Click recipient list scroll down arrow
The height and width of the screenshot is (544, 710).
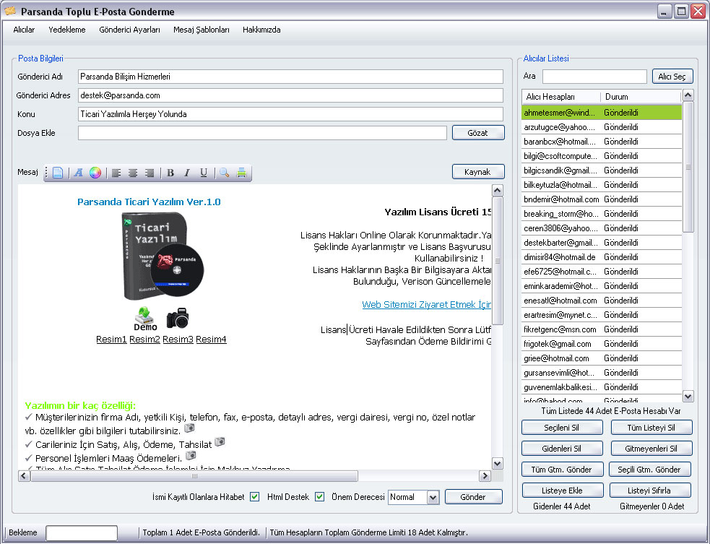(688, 397)
